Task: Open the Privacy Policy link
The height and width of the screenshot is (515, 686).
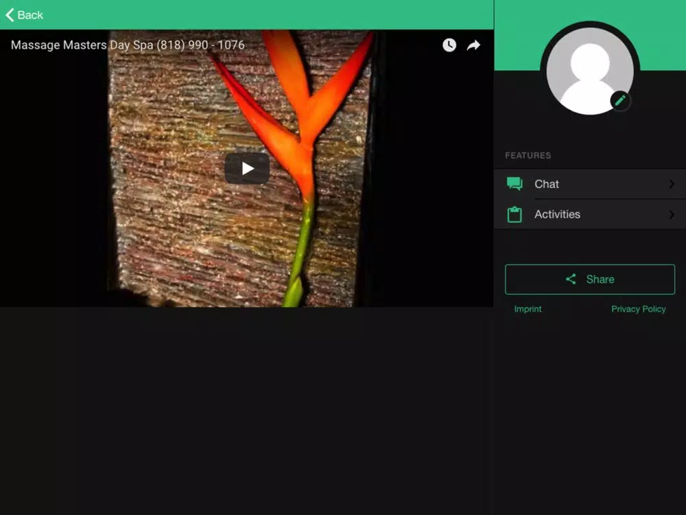Action: pos(638,309)
